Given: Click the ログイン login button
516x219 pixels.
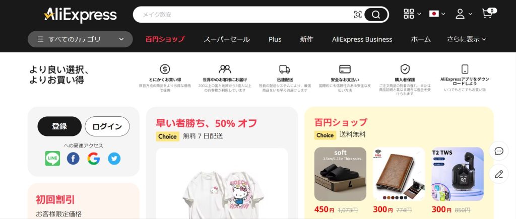Looking at the screenshot, I should click(x=107, y=126).
